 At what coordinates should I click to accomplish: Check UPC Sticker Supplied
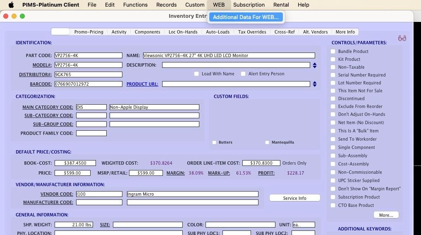[333, 180]
